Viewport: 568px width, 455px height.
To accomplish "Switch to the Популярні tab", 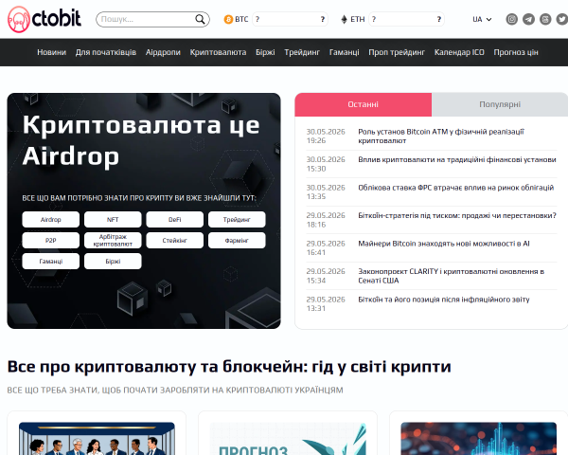I will tap(500, 104).
